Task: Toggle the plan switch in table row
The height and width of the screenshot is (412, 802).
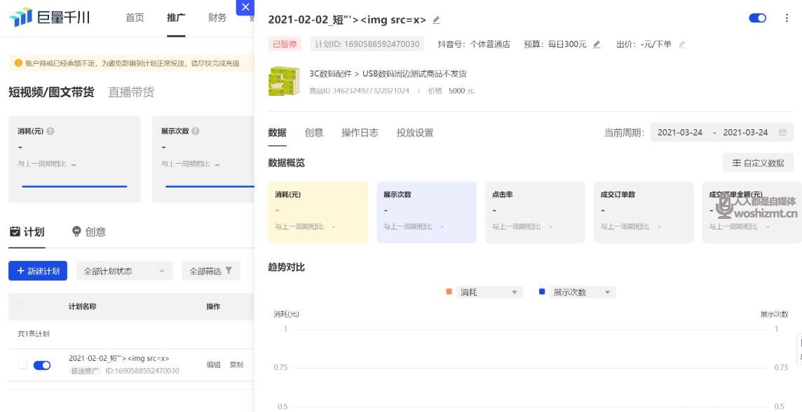Action: (x=42, y=364)
